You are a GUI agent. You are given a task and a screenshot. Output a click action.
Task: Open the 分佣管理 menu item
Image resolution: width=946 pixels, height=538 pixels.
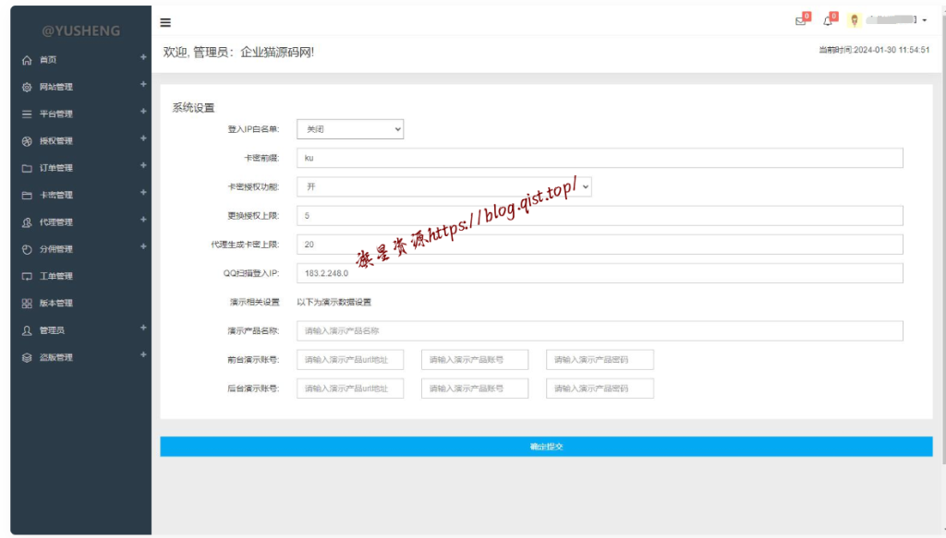tap(55, 249)
